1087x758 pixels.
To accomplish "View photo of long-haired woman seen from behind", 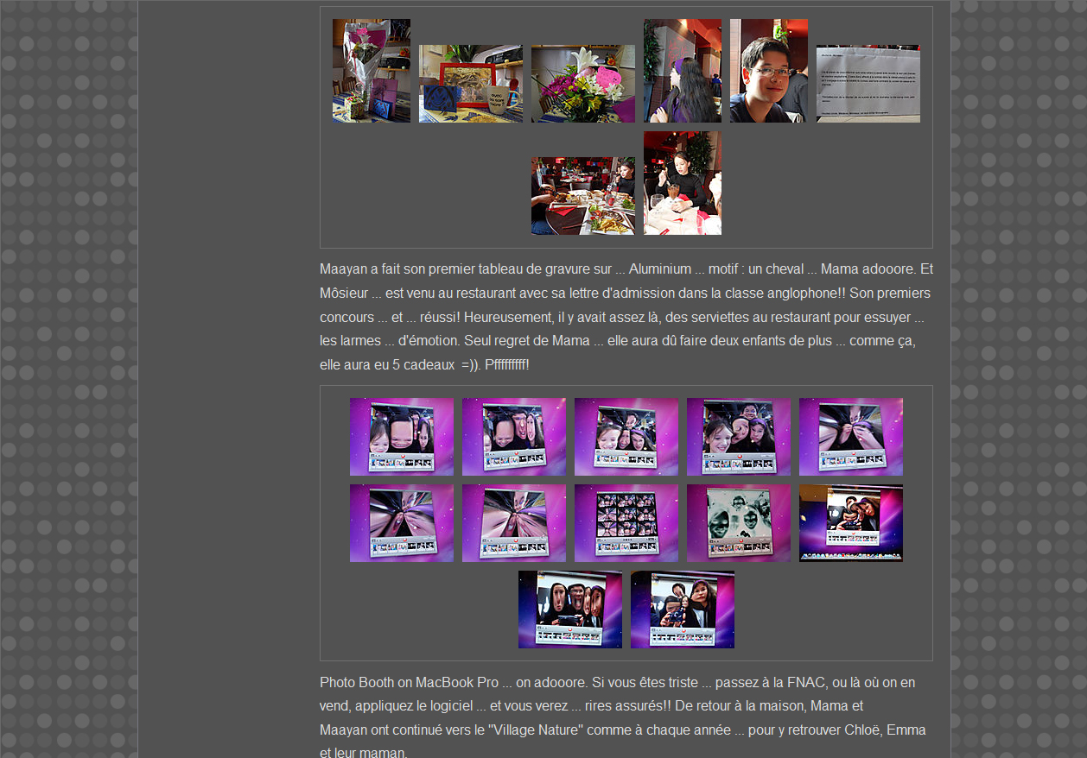I will point(682,71).
